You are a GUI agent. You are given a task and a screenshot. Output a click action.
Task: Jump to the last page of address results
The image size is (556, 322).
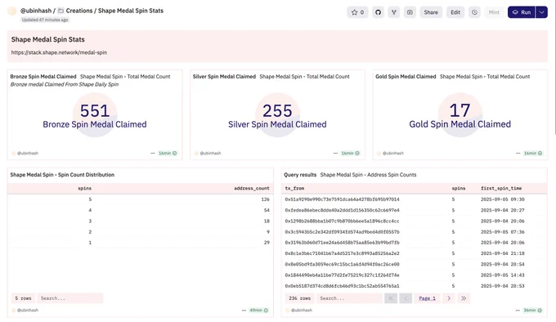point(464,298)
